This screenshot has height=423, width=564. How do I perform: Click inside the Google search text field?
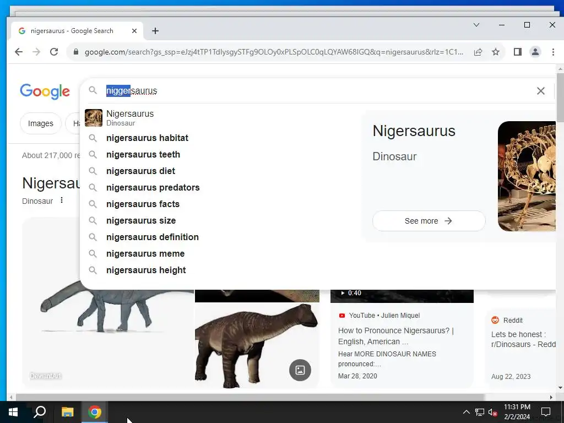[317, 91]
